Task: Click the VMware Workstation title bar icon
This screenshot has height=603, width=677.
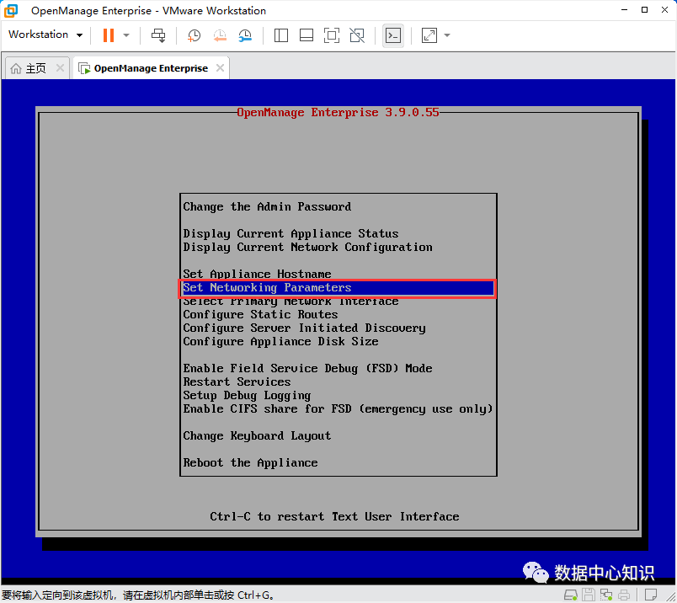Action: tap(11, 10)
